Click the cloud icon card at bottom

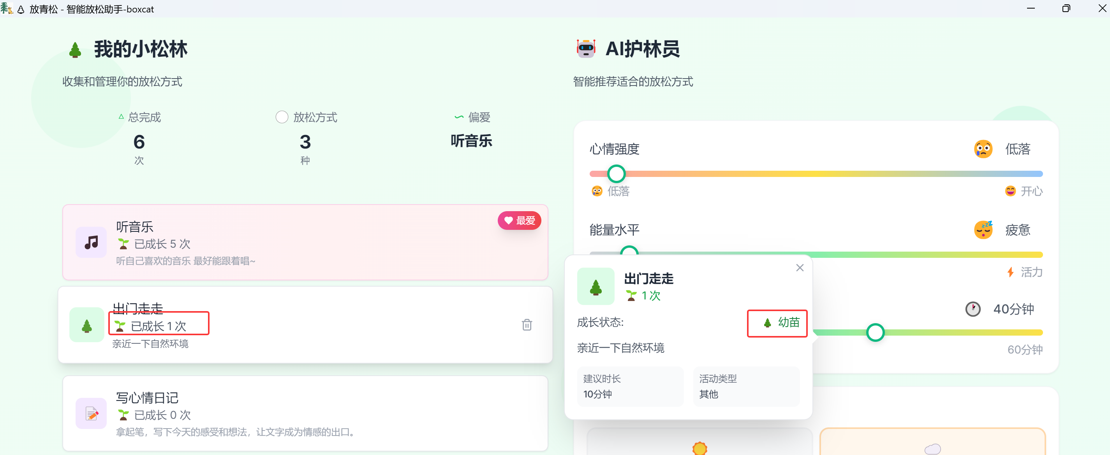pyautogui.click(x=932, y=442)
